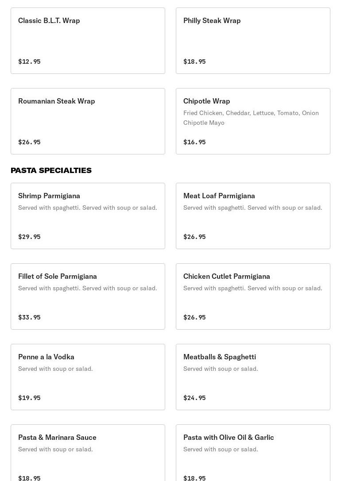Pick the Meatballs & Spaghetti card

coord(253,377)
